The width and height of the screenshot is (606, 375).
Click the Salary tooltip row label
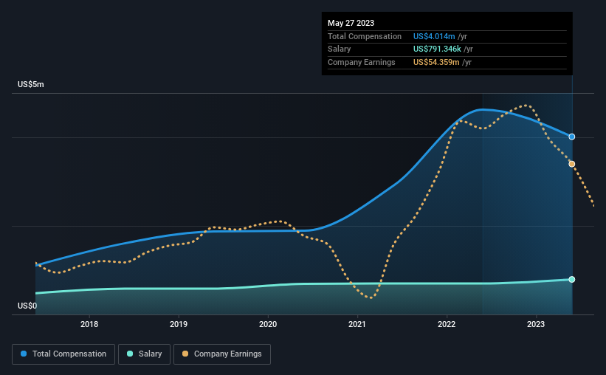[x=340, y=49]
